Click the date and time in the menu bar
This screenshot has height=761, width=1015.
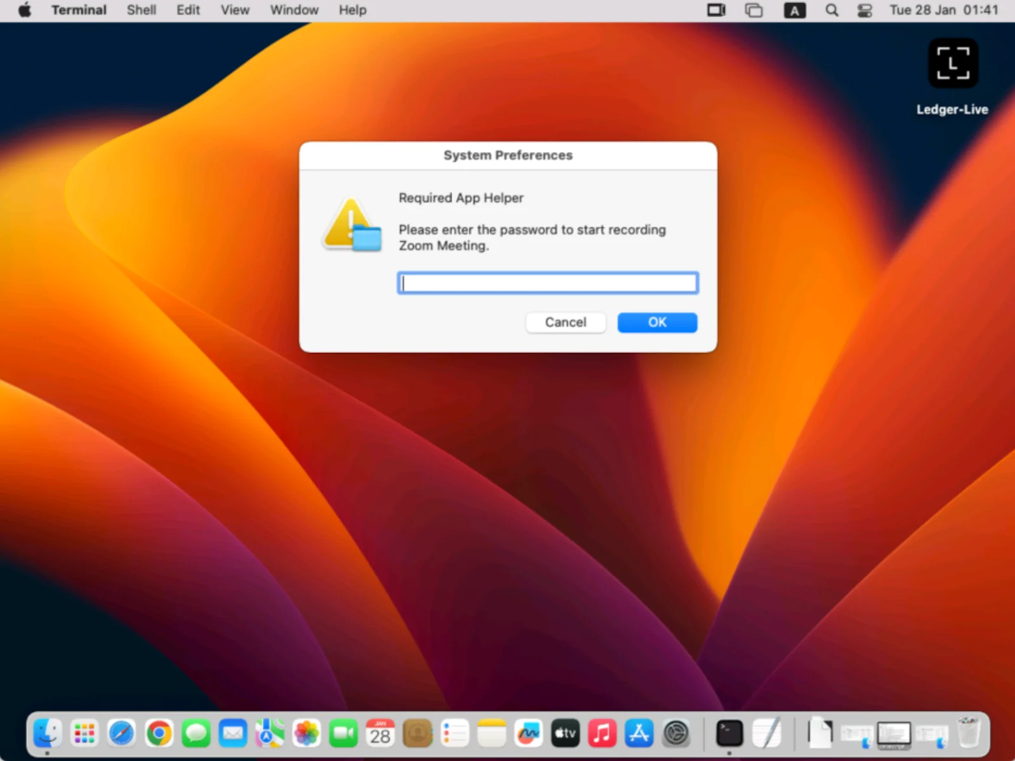pos(944,10)
